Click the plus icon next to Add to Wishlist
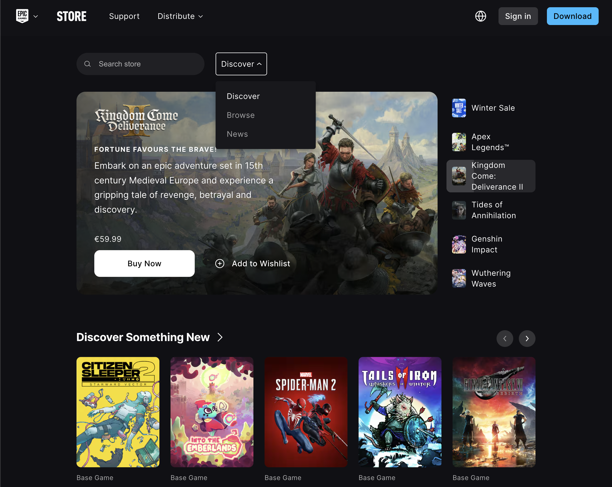The width and height of the screenshot is (612, 487). [x=219, y=264]
